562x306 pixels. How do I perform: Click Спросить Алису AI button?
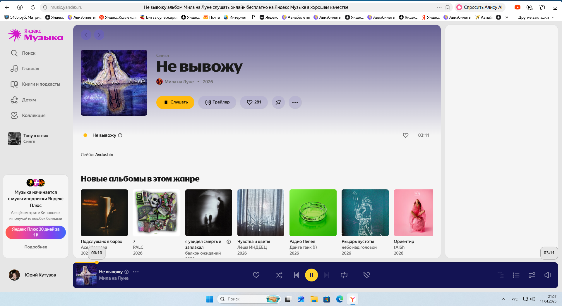tap(480, 7)
